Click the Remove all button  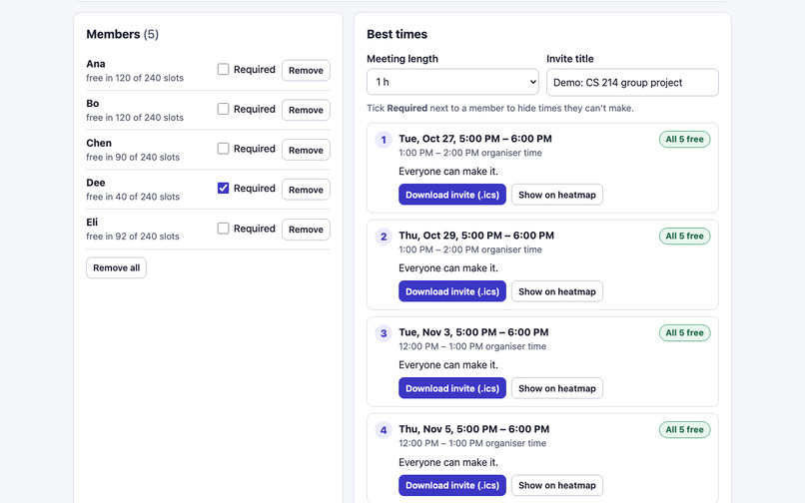[116, 267]
